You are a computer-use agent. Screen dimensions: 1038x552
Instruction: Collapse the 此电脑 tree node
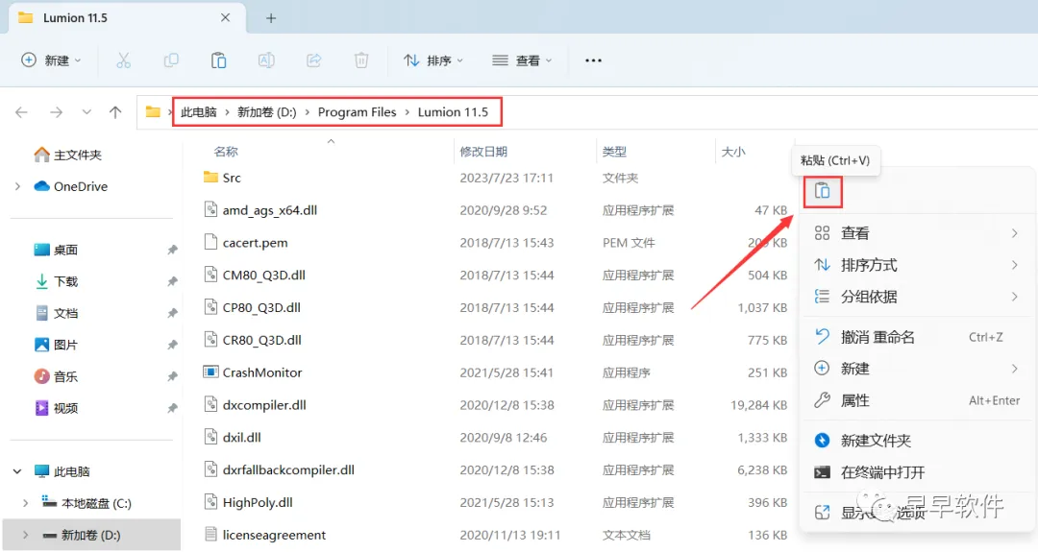17,472
